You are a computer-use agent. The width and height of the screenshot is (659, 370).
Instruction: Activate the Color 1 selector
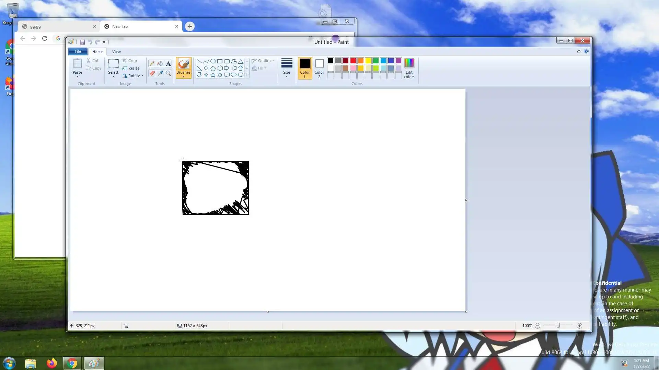pyautogui.click(x=305, y=68)
